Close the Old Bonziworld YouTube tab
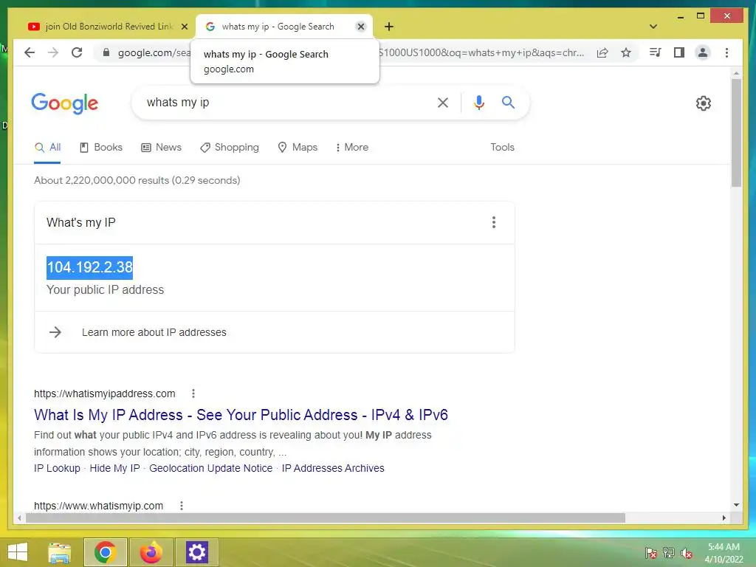This screenshot has height=567, width=756. click(184, 27)
